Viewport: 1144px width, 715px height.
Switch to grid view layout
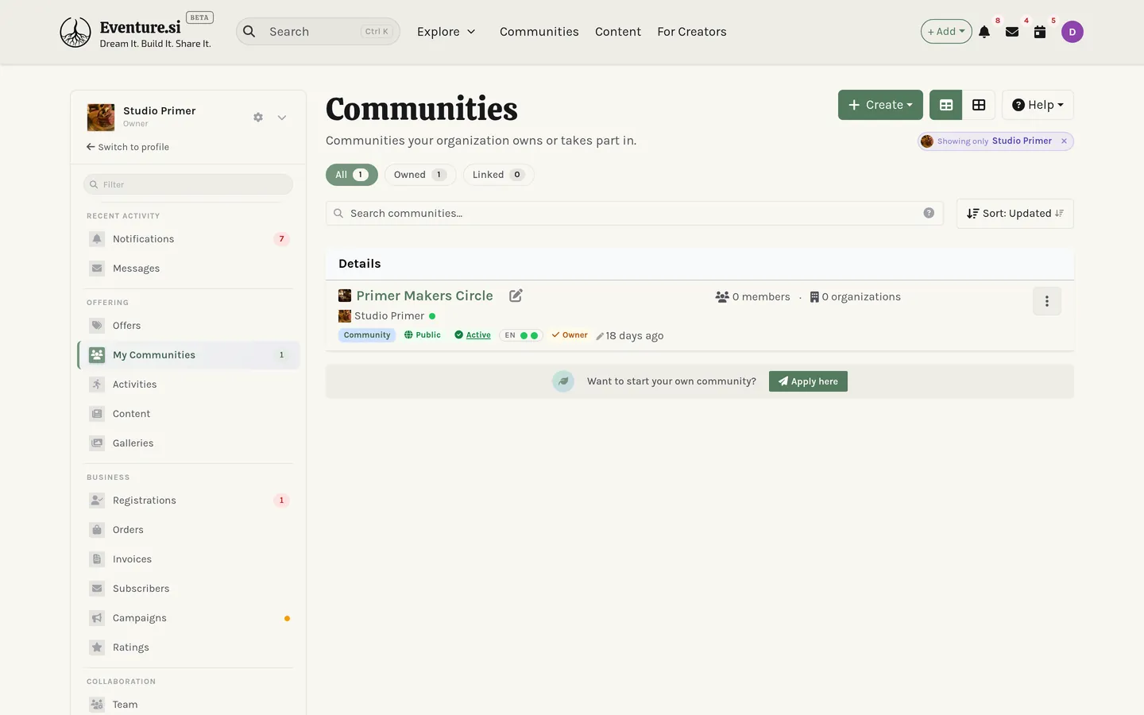point(979,105)
